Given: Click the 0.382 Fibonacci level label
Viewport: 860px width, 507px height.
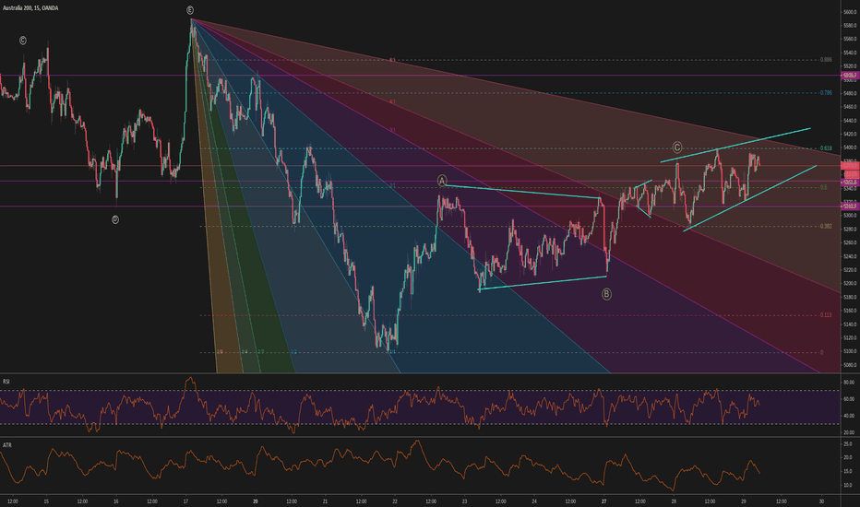Looking at the screenshot, I should point(826,226).
